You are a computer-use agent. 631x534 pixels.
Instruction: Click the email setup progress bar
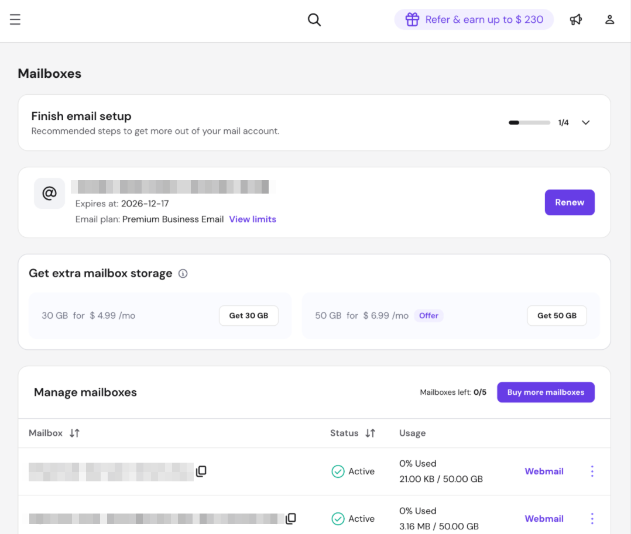tap(529, 123)
